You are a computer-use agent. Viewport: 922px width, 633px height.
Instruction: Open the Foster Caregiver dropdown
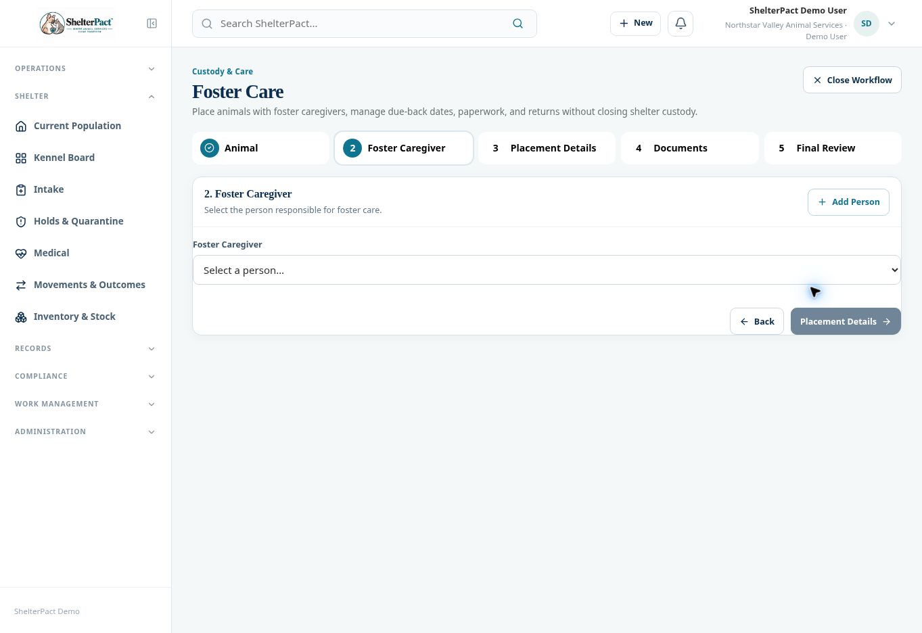(547, 270)
